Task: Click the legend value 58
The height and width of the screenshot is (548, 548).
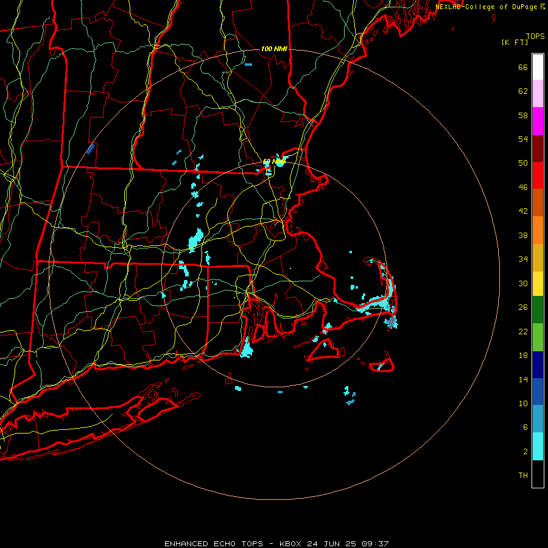Action: click(x=523, y=115)
